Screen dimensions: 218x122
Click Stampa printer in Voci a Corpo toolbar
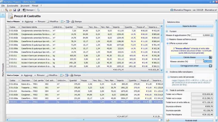click(x=76, y=75)
